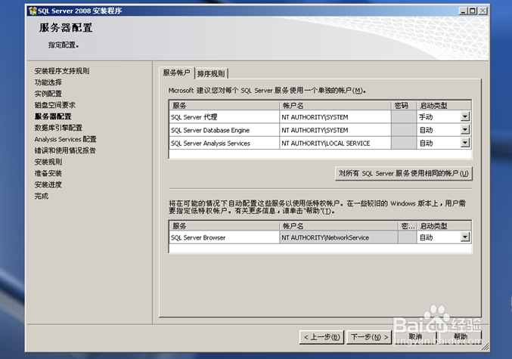Screen dimensions: 512x359
Task: Click account name field for SQL Server 代理
Action: 335,117
